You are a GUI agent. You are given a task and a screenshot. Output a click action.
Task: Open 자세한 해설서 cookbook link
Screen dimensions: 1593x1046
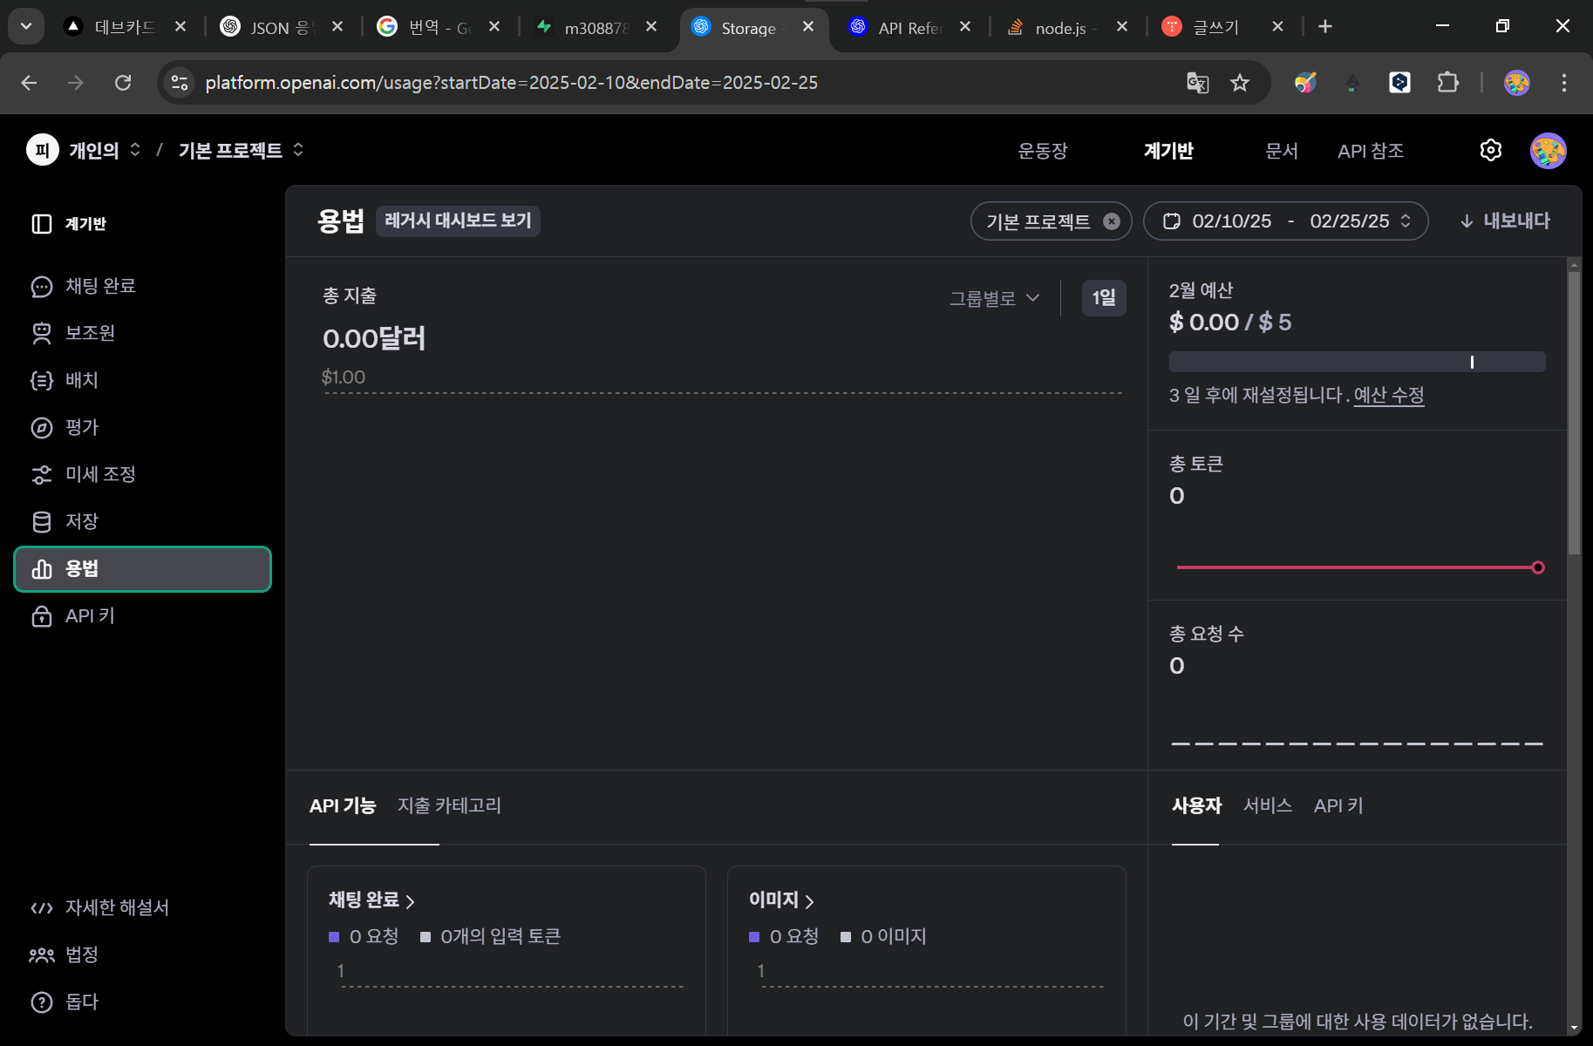pos(100,907)
